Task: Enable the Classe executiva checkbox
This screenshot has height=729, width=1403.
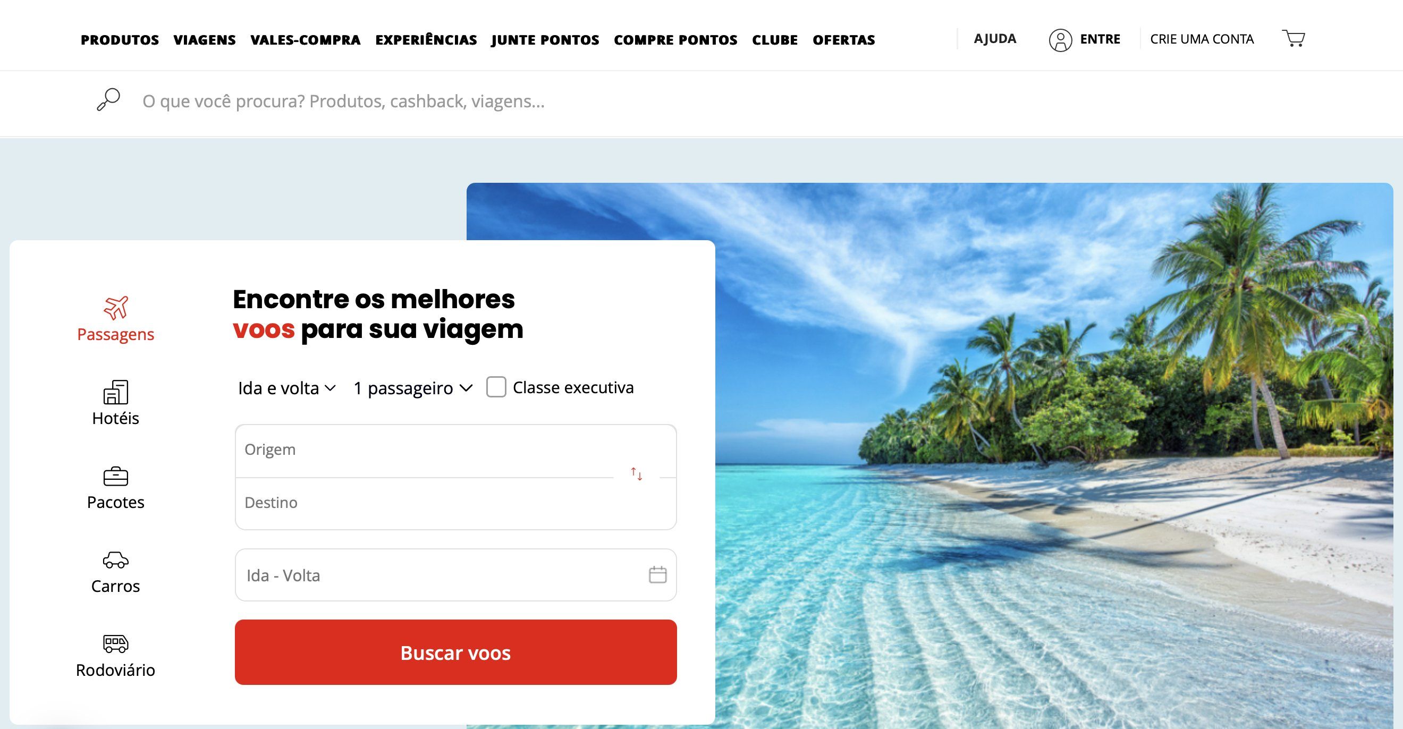Action: (496, 387)
